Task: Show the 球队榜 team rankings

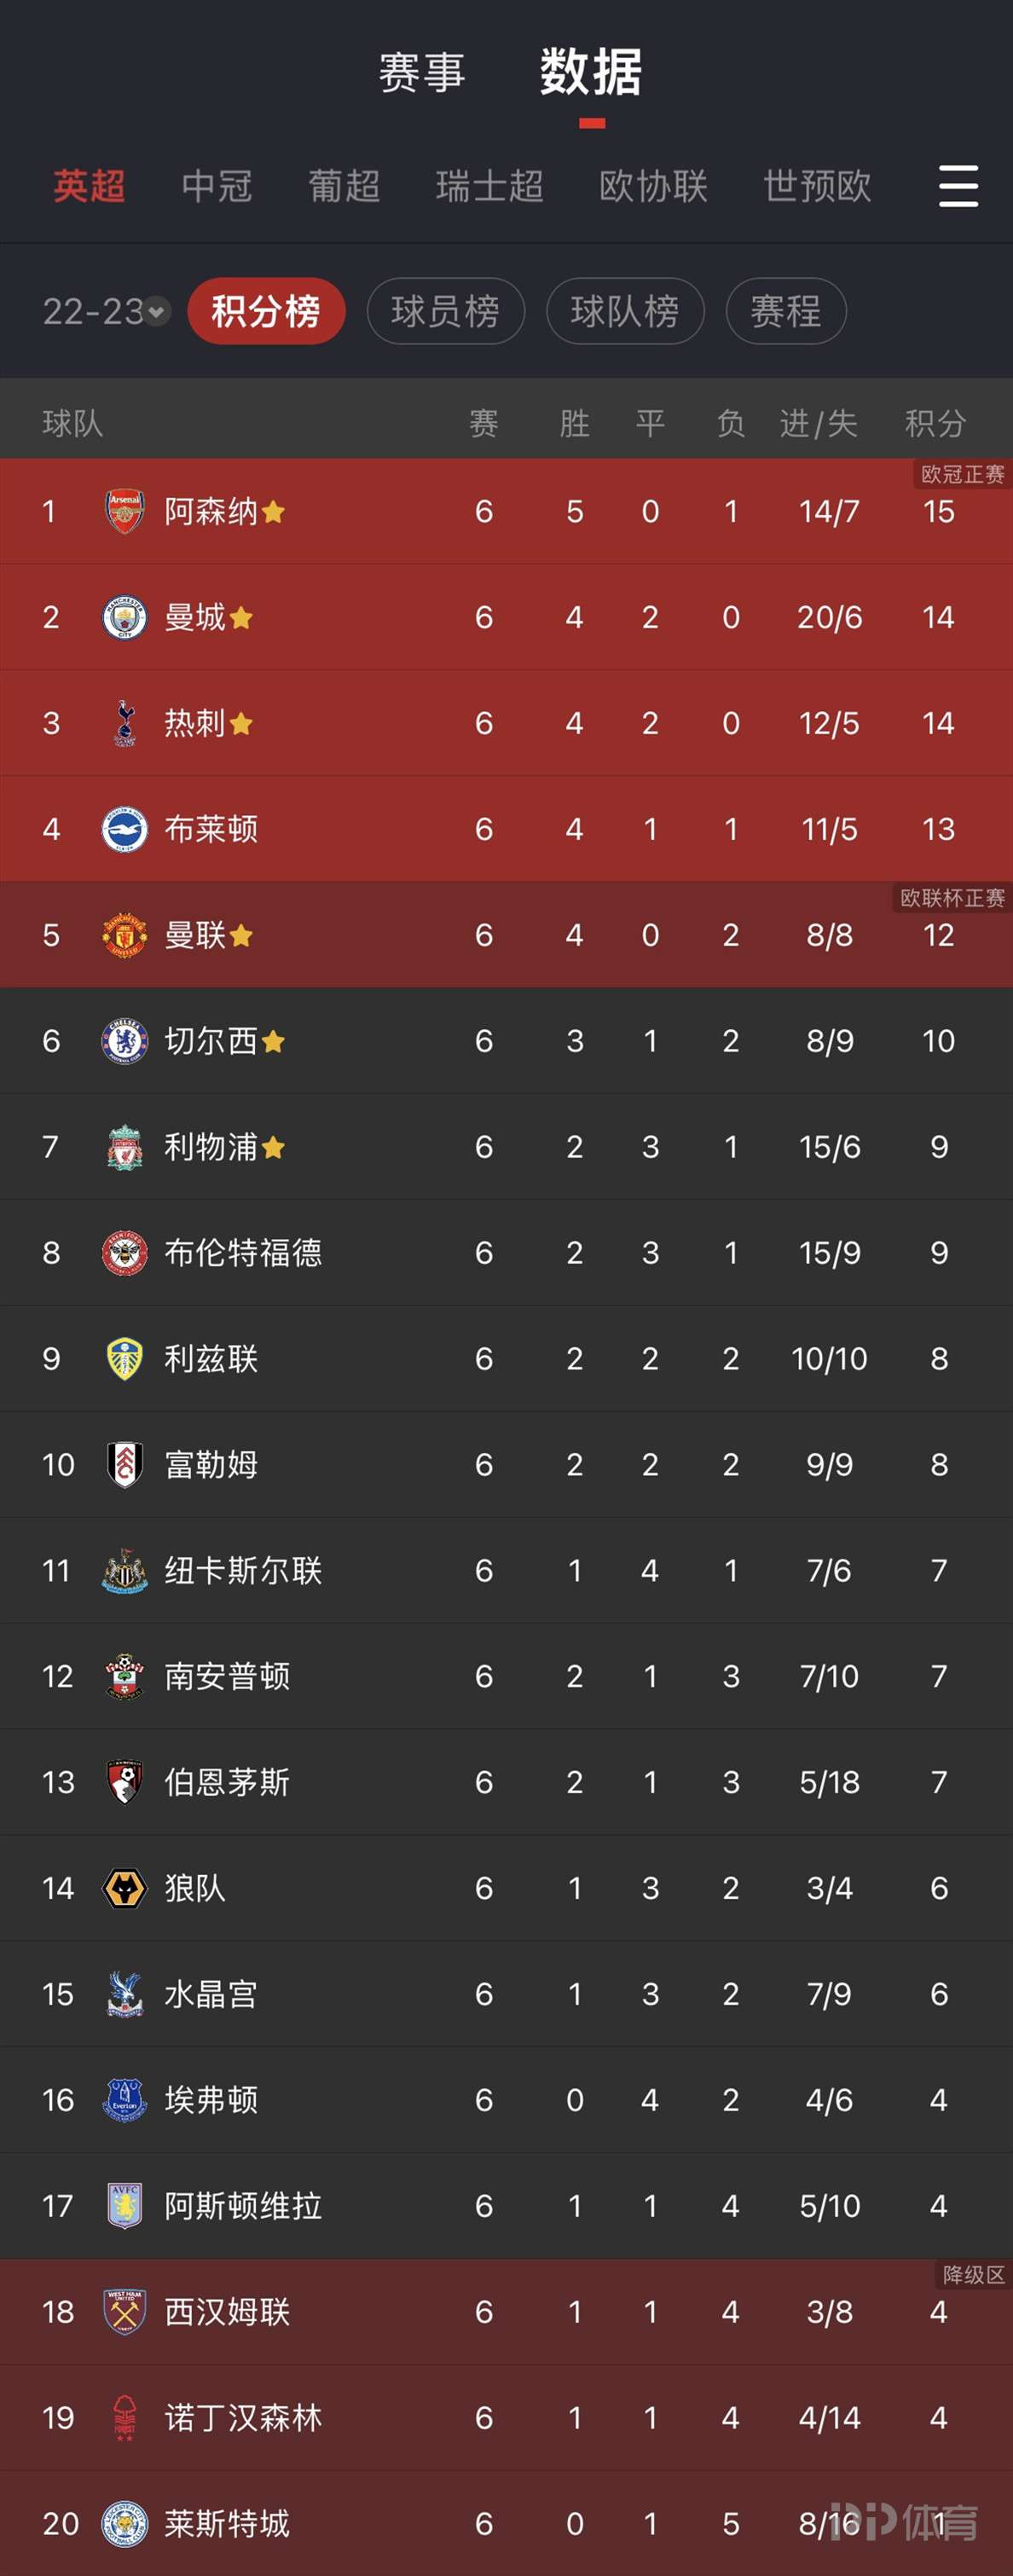Action: [625, 312]
